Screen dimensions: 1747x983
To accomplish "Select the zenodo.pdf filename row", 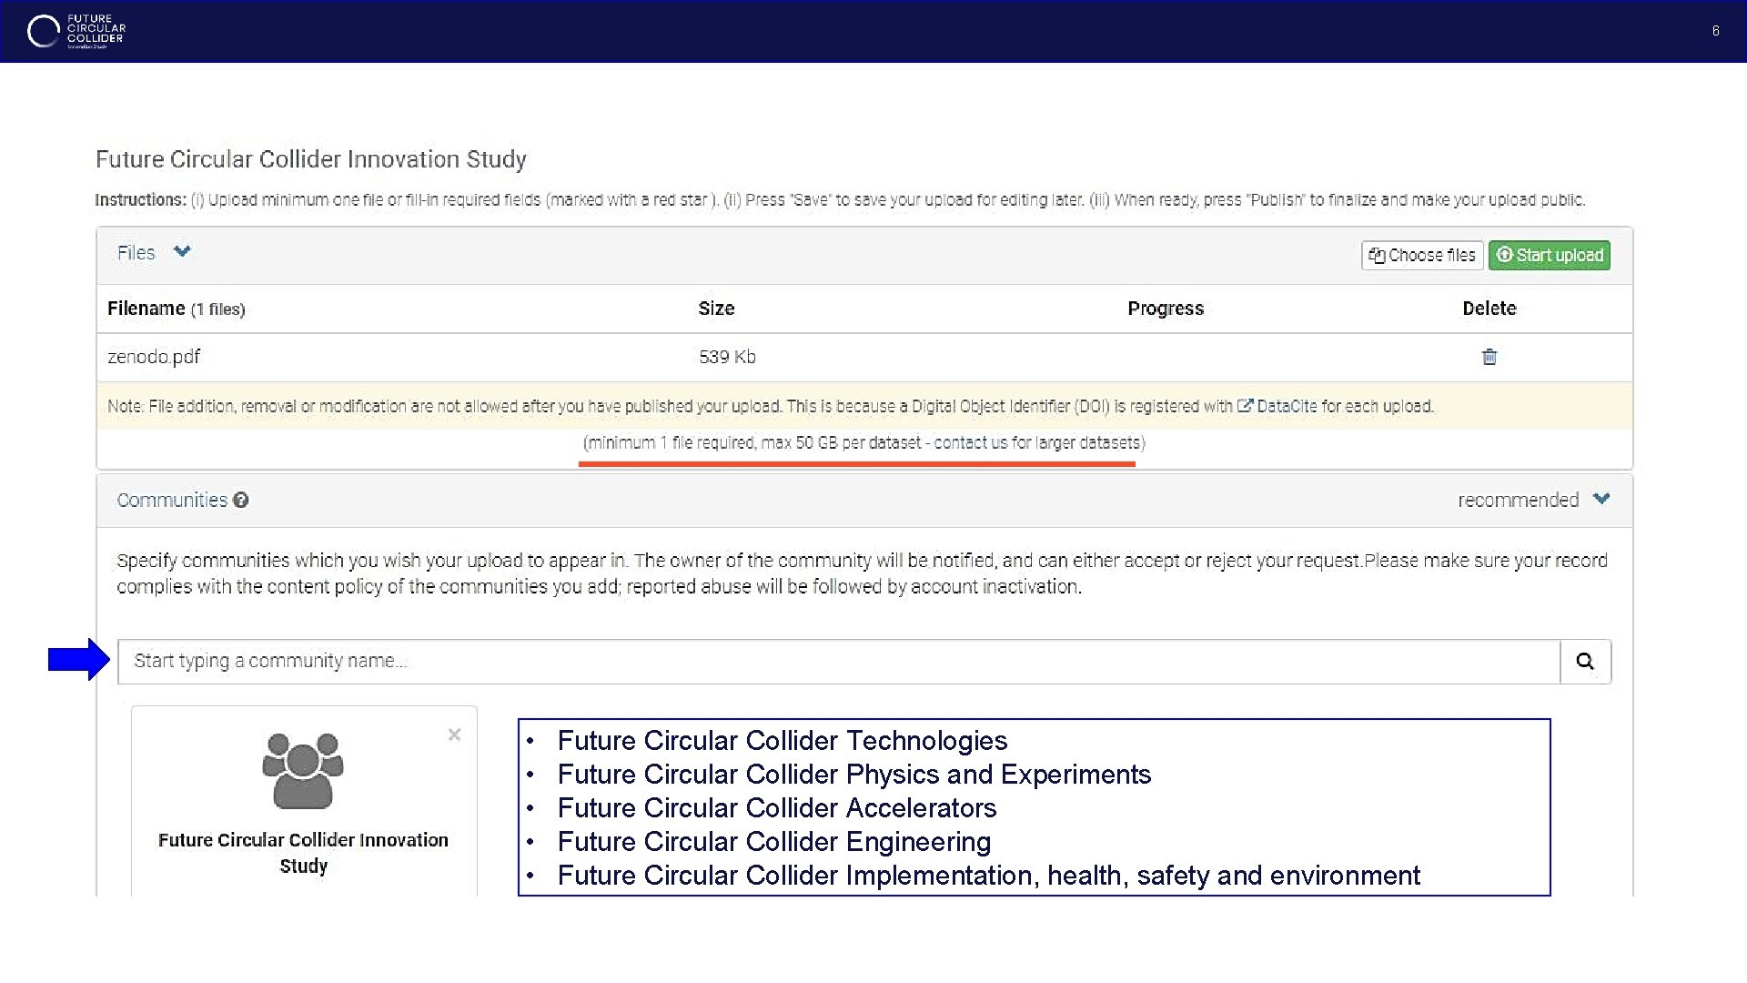I will click(154, 357).
